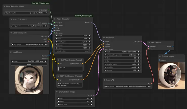Screen dimensions: 187x109
Task: Collapse the Load IPAdapter Model node dot
Action: 4,6
